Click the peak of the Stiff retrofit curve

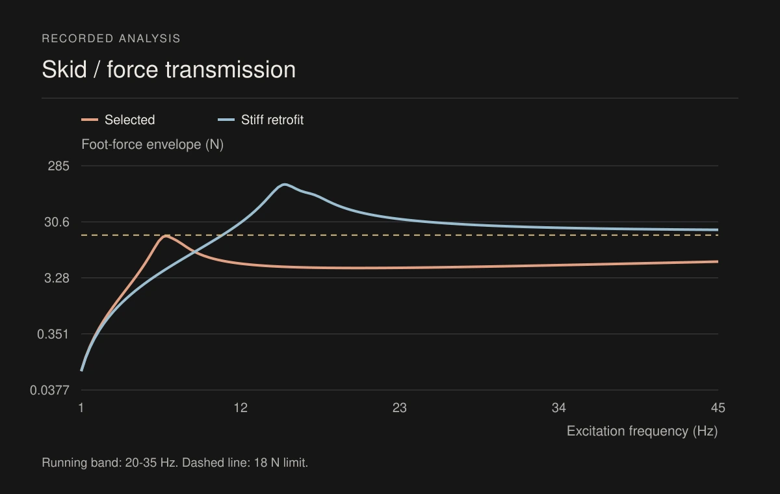tap(284, 185)
